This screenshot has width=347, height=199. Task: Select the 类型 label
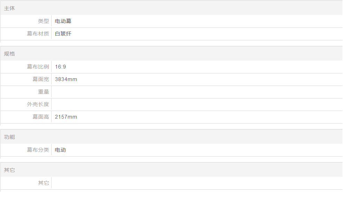(x=43, y=21)
